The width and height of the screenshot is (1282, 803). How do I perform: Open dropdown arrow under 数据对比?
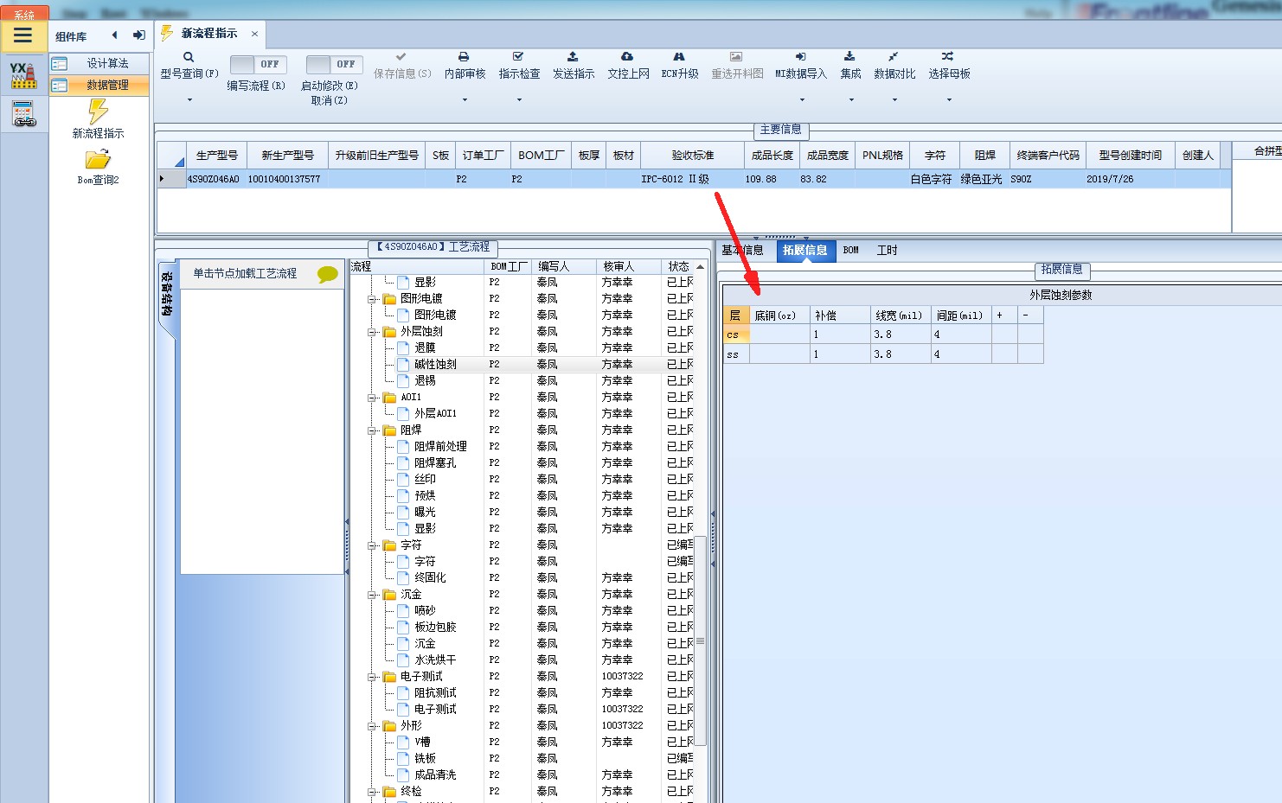pos(894,100)
